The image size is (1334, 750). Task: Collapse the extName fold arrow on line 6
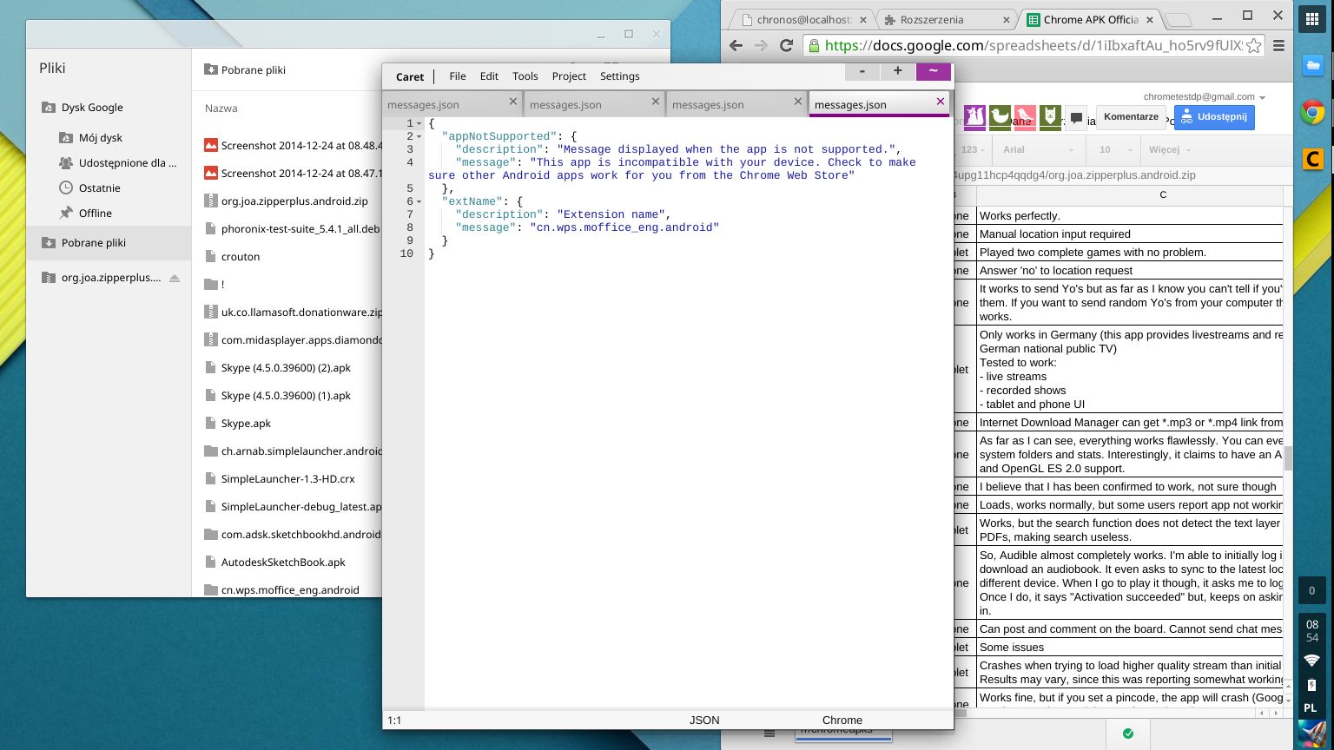click(x=419, y=201)
